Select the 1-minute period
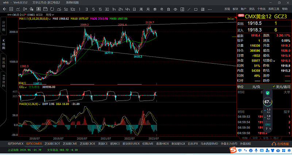Viewport: 292px width, 155px height. pos(80,9)
